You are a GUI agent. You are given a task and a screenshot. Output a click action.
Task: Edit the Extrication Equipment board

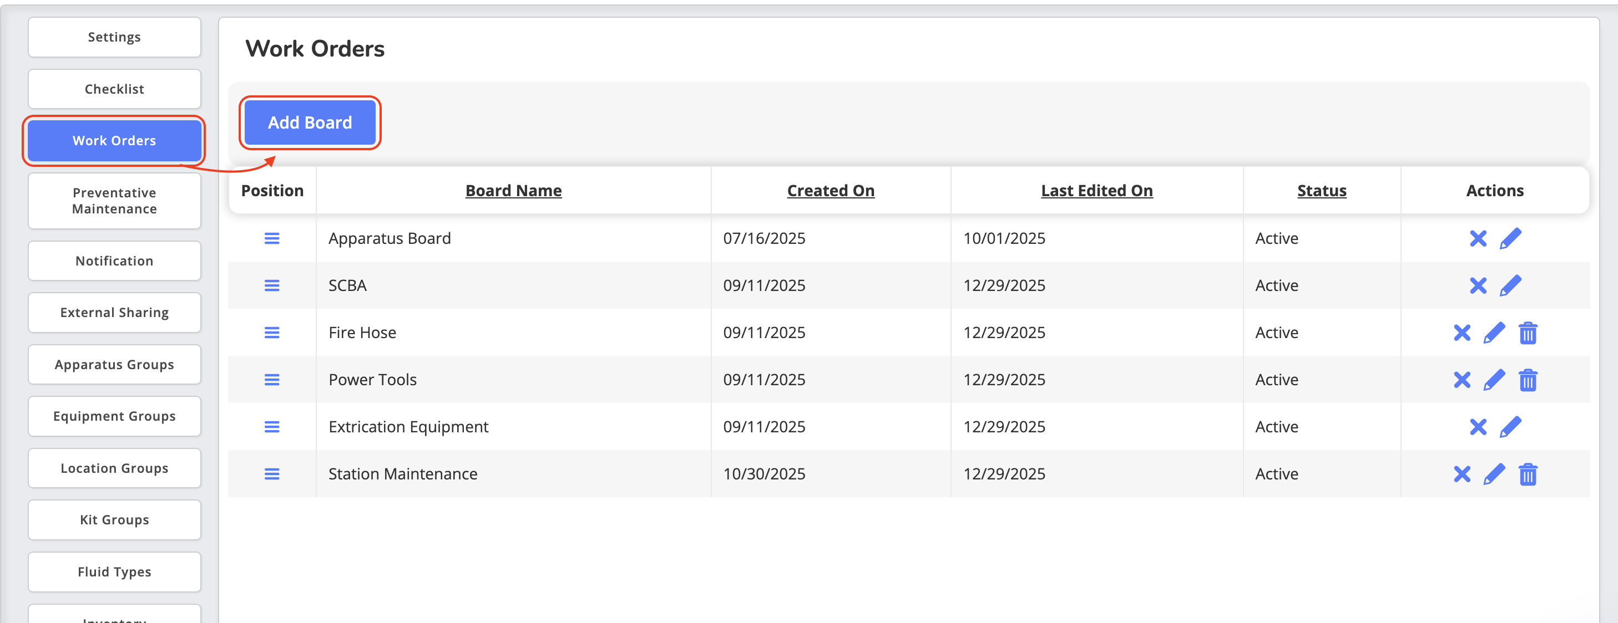[x=1510, y=427]
